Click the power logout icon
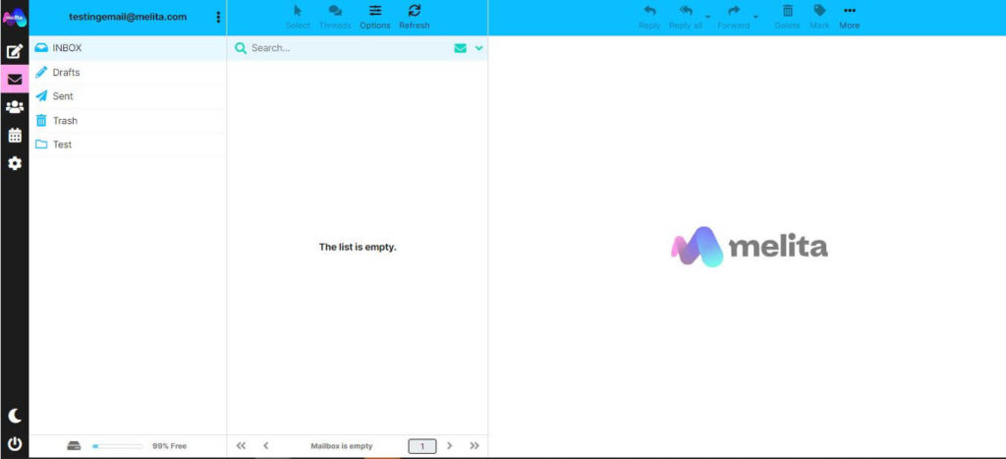Viewport: 1006px width, 459px height. pyautogui.click(x=14, y=443)
